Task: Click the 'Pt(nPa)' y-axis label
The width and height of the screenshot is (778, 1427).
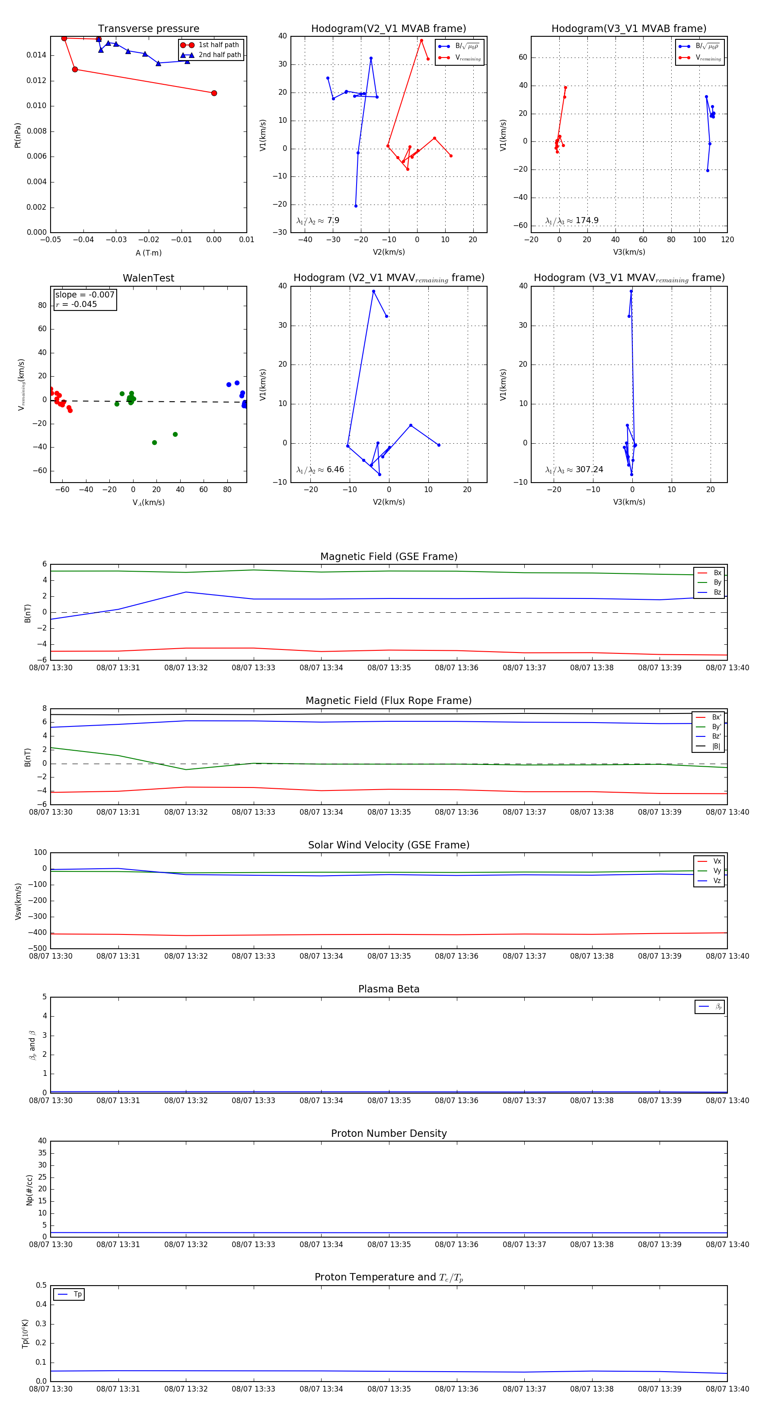Action: pos(18,134)
